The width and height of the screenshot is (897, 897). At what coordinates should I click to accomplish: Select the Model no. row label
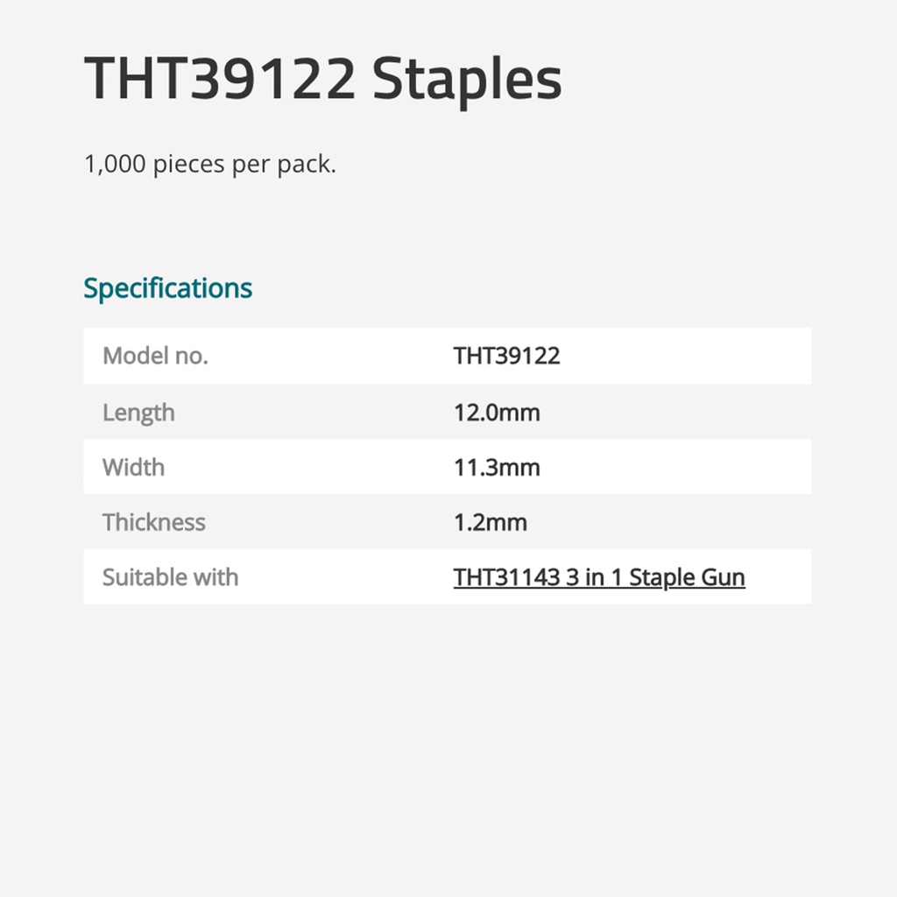pyautogui.click(x=155, y=356)
